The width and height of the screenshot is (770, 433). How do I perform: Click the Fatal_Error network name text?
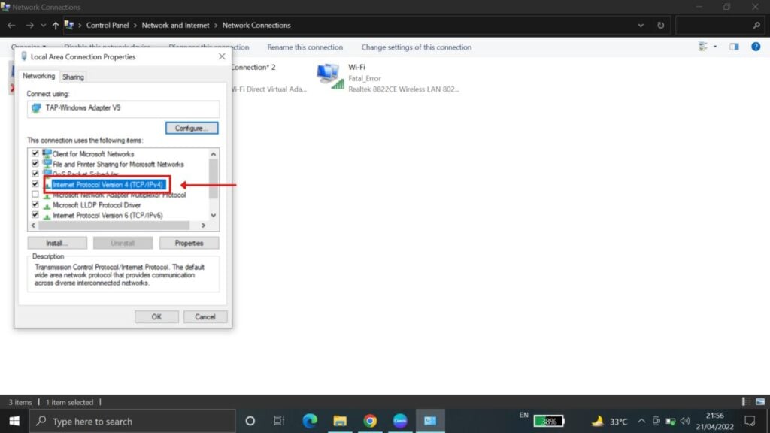tap(365, 78)
